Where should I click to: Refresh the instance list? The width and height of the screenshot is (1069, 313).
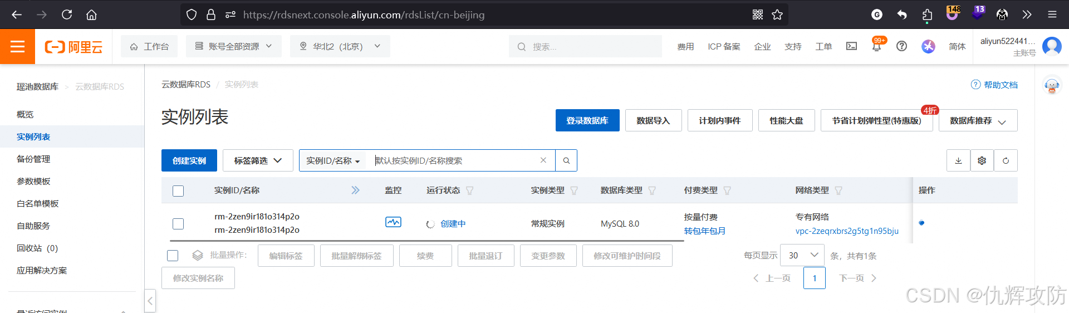click(1006, 160)
